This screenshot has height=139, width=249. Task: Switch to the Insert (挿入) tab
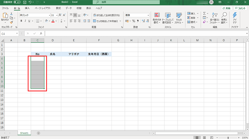[27, 8]
